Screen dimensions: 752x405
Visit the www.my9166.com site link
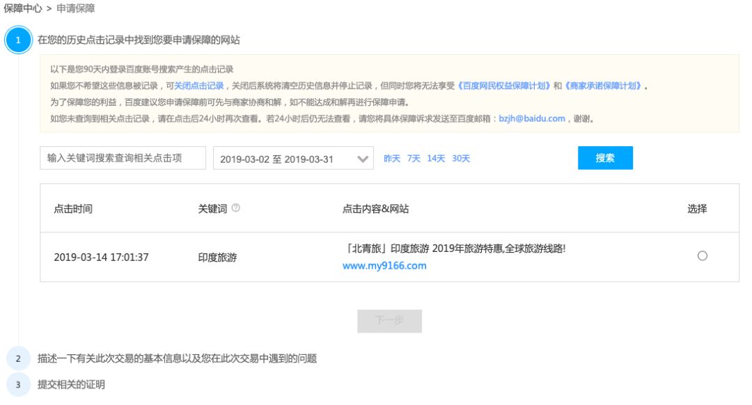click(x=384, y=266)
